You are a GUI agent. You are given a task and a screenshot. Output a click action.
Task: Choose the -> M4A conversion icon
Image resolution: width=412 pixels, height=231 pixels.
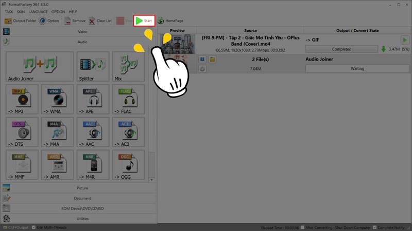tap(58, 132)
